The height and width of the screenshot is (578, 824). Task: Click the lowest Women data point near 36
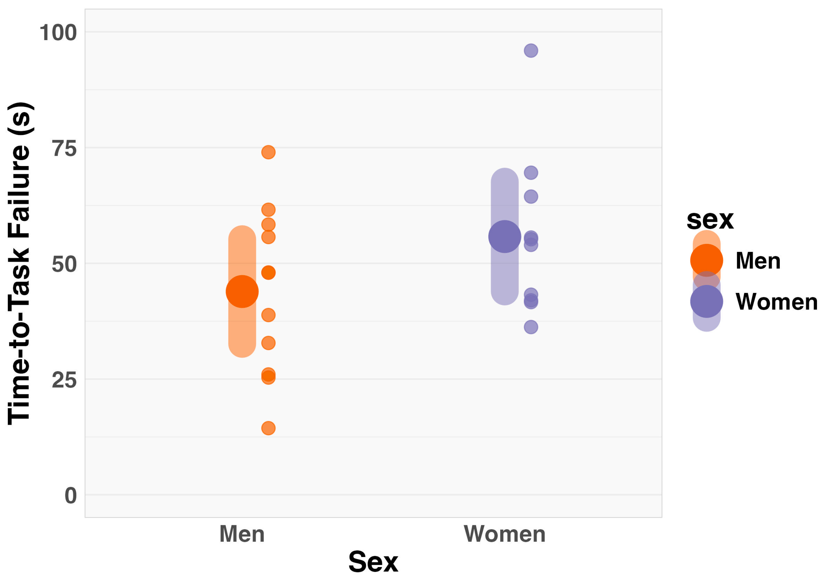pos(530,327)
